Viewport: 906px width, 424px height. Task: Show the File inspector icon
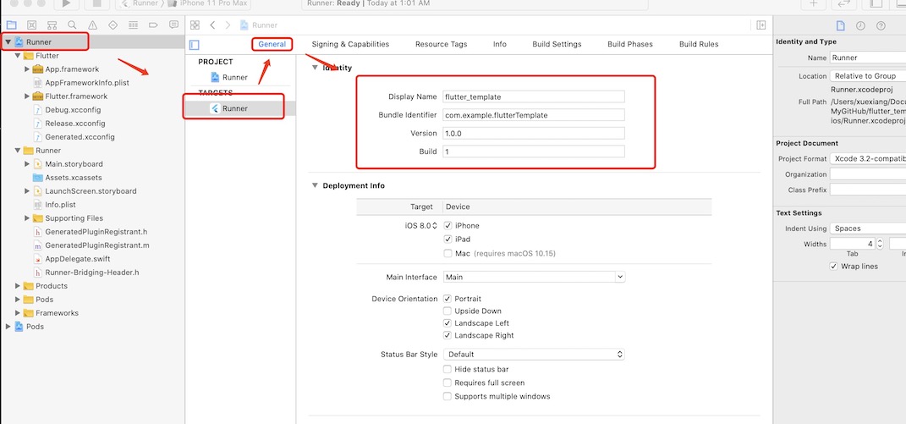tap(841, 25)
